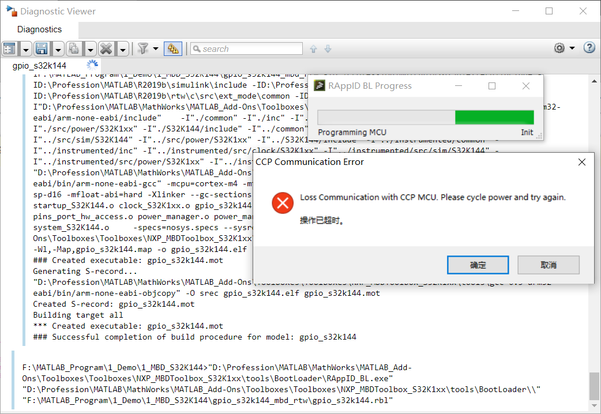The width and height of the screenshot is (601, 414).
Task: Click the loading spinner on gpio_s32k144 tab
Action: (91, 65)
